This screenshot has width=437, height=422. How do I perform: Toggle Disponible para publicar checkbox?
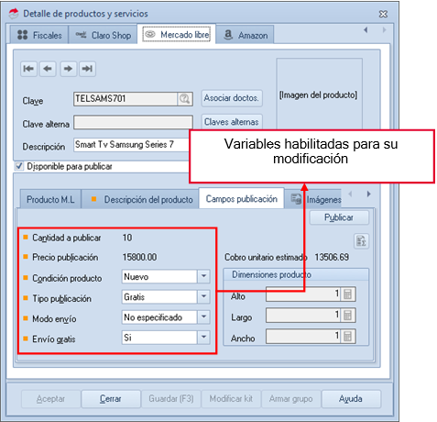tap(19, 166)
